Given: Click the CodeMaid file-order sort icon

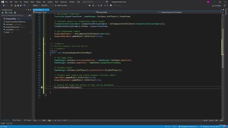Looking at the screenshot, I should 6,13.
